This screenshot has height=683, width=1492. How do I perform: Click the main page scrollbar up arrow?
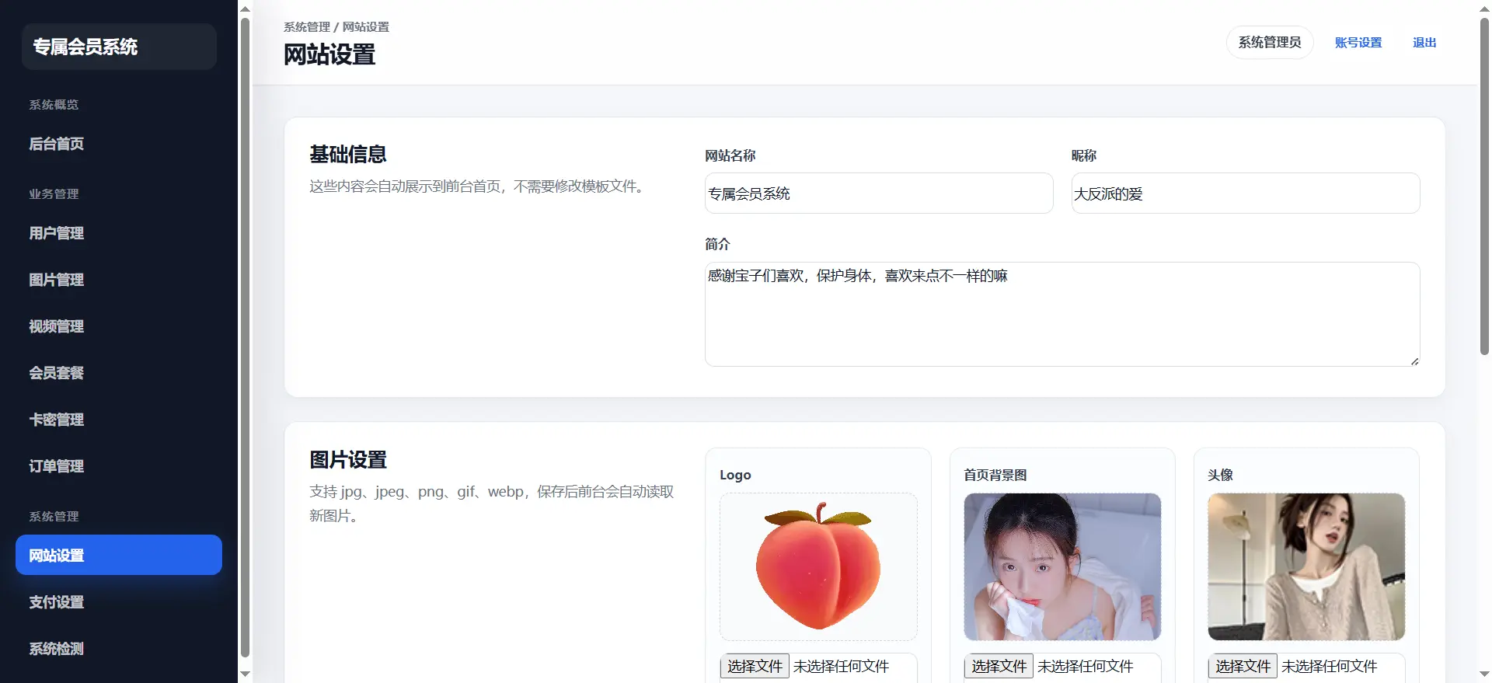point(1485,9)
